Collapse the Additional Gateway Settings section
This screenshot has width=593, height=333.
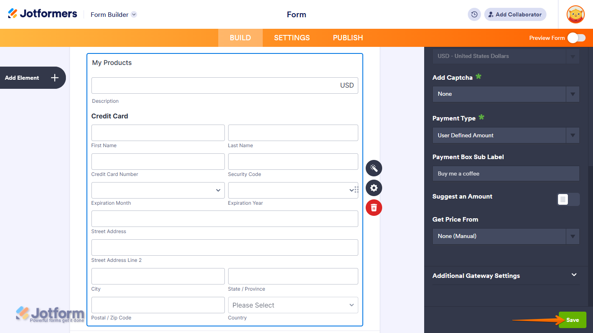pos(573,275)
